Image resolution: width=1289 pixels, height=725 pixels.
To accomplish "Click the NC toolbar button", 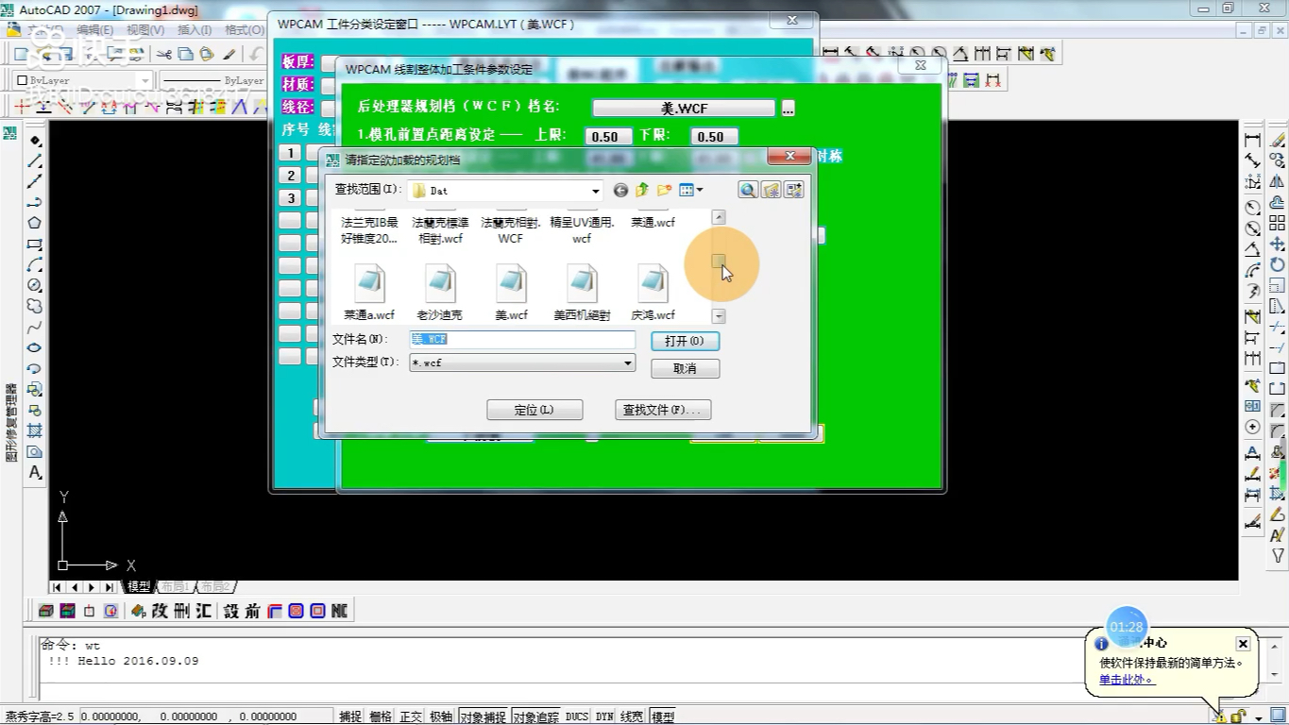I will tap(340, 611).
